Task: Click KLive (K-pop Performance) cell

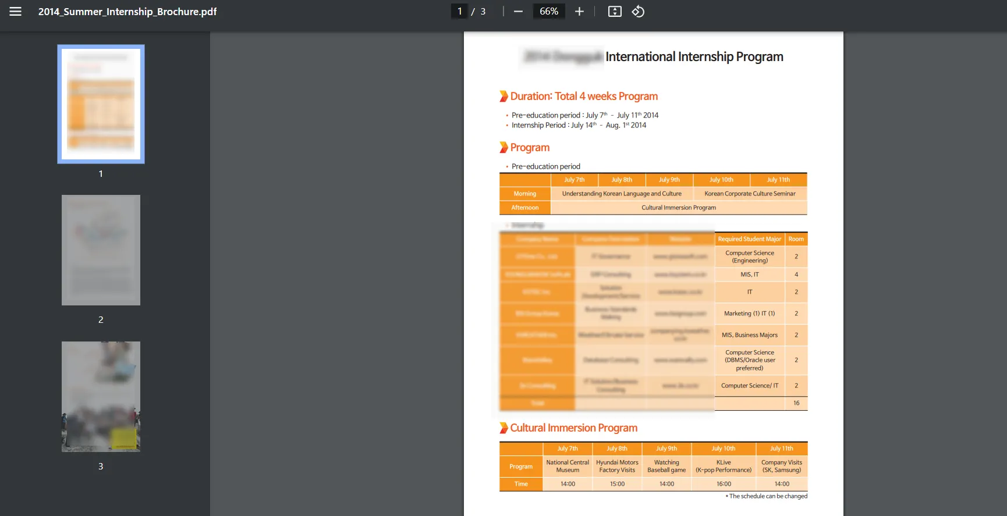Action: 724,467
